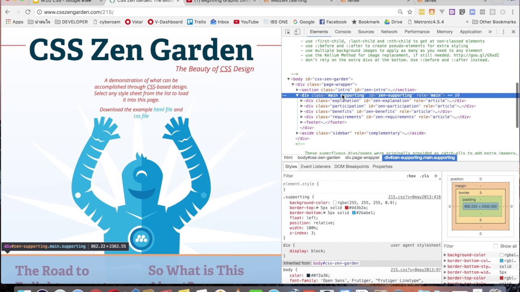This screenshot has height=292, width=520.
Task: Open the Google Drive bookmark
Action: [393, 22]
